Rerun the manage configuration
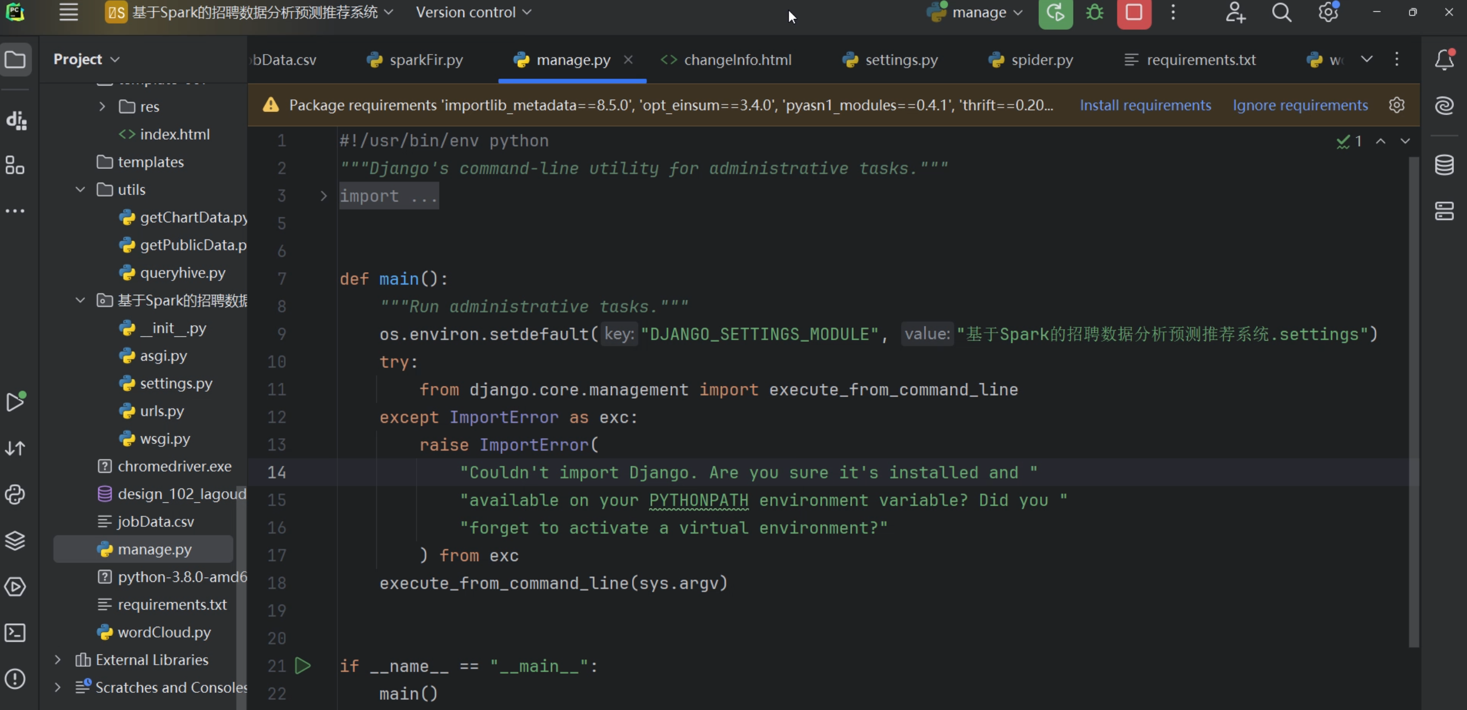Screen dimensions: 1467x710 (x=1056, y=13)
